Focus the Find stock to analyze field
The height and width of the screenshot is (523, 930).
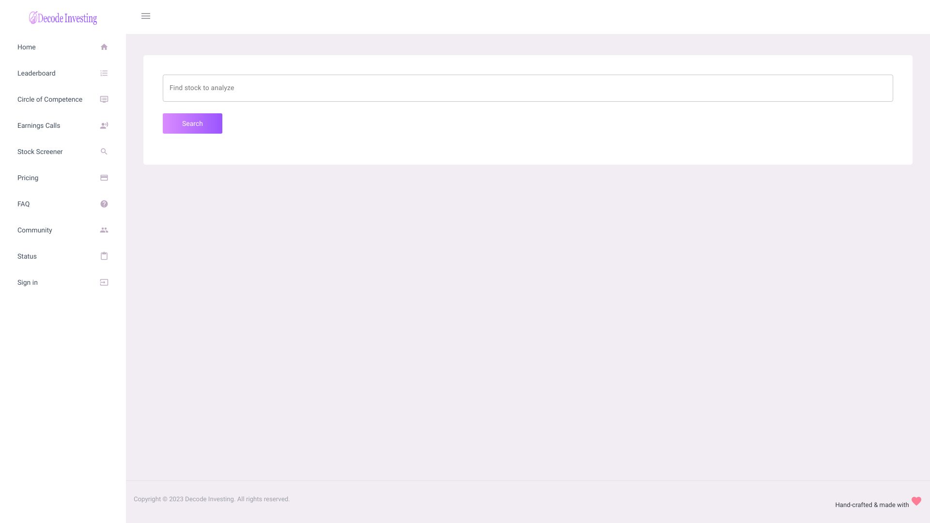click(x=527, y=88)
